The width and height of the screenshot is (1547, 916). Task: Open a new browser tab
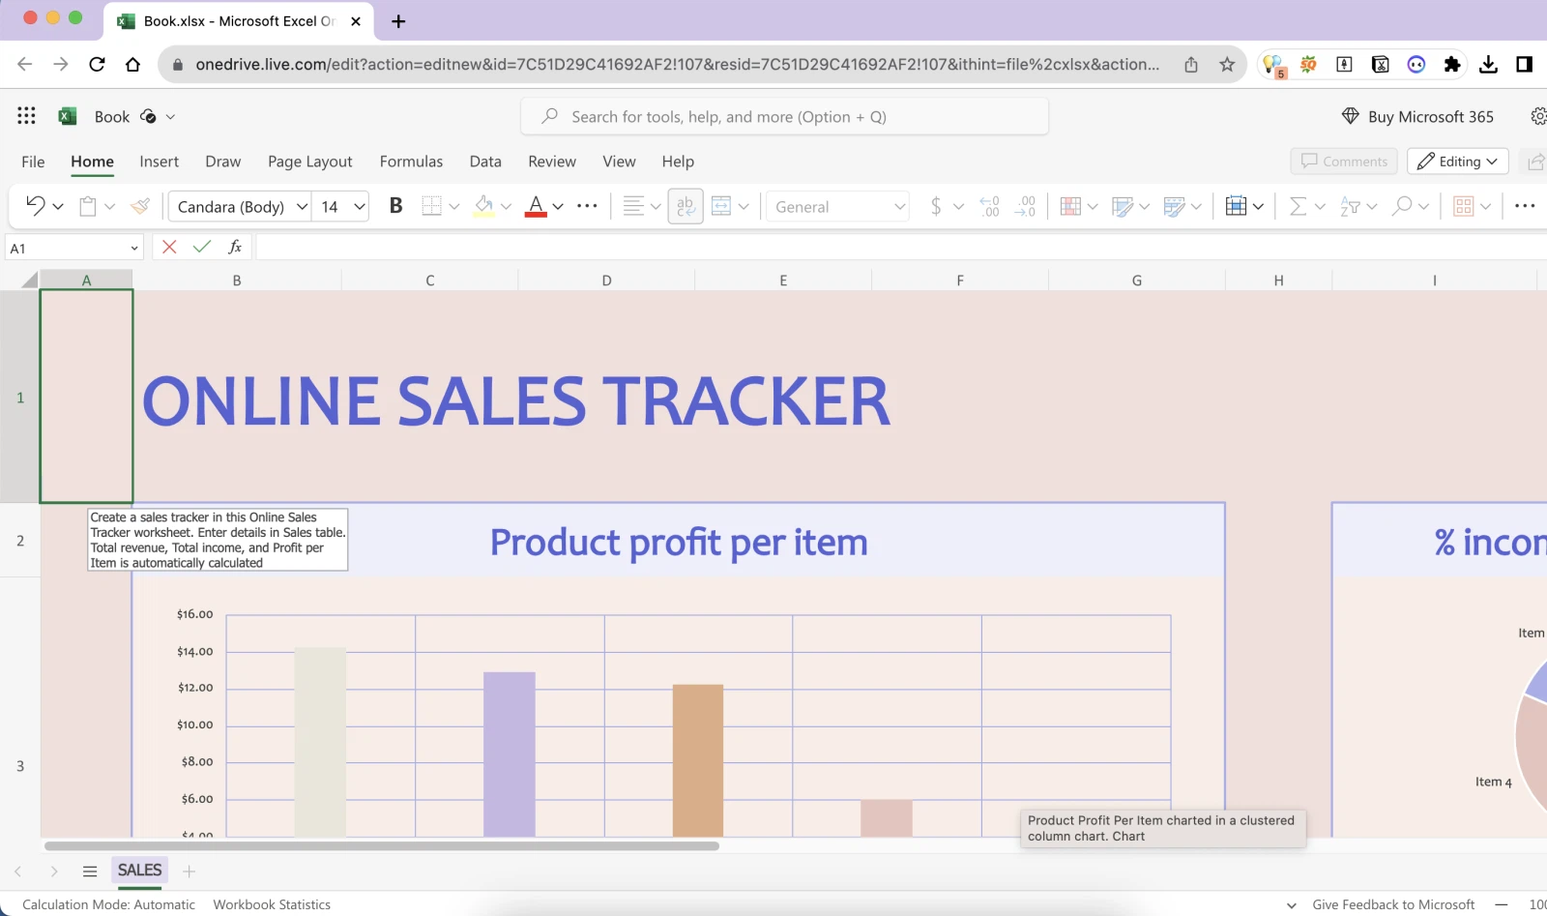[x=398, y=21]
